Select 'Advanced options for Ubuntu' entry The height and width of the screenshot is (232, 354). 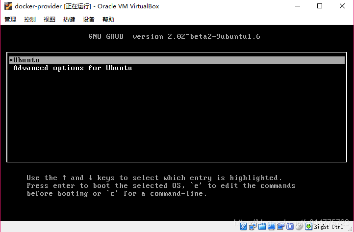point(73,68)
